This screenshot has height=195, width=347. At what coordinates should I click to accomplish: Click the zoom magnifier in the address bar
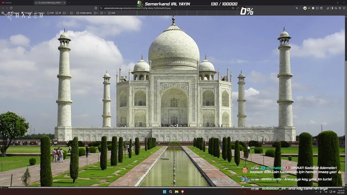(x=233, y=8)
